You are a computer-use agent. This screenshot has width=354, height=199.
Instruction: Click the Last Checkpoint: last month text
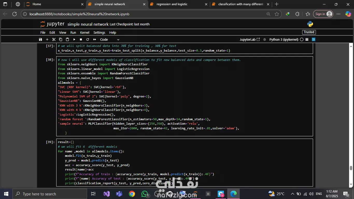[130, 24]
